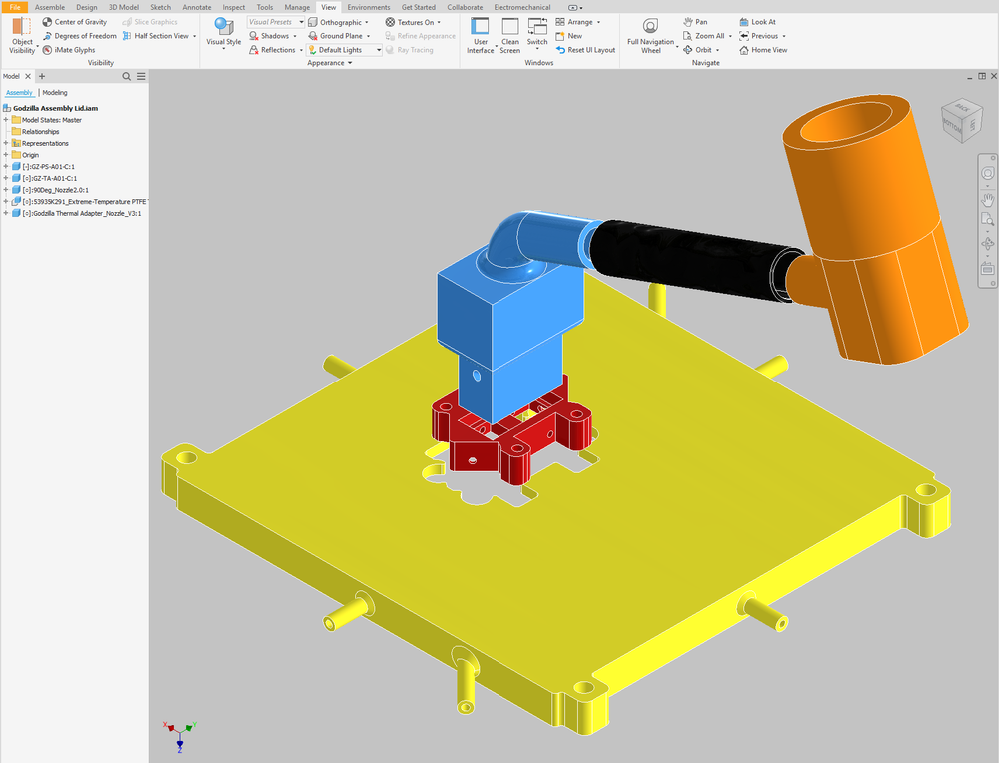The width and height of the screenshot is (999, 763).
Task: Toggle the Ground Plane
Action: 335,36
